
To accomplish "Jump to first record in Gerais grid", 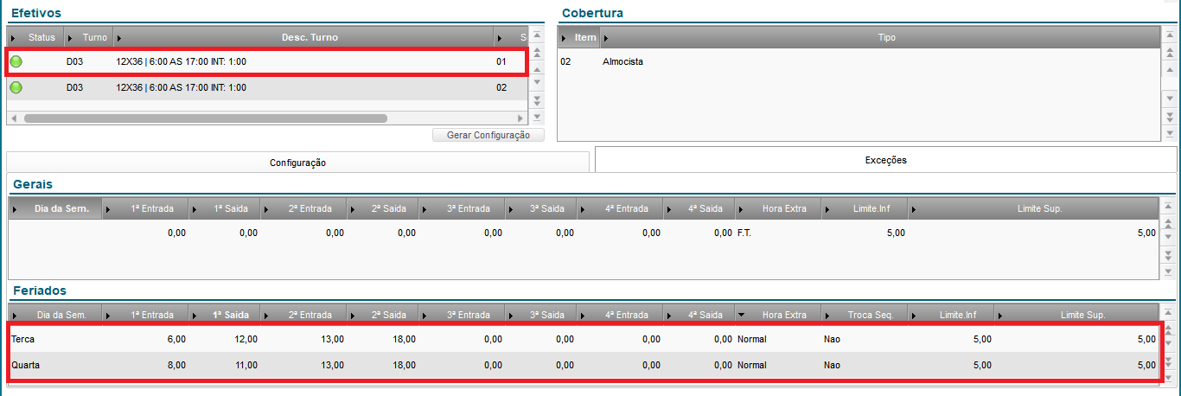I will 1170,207.
